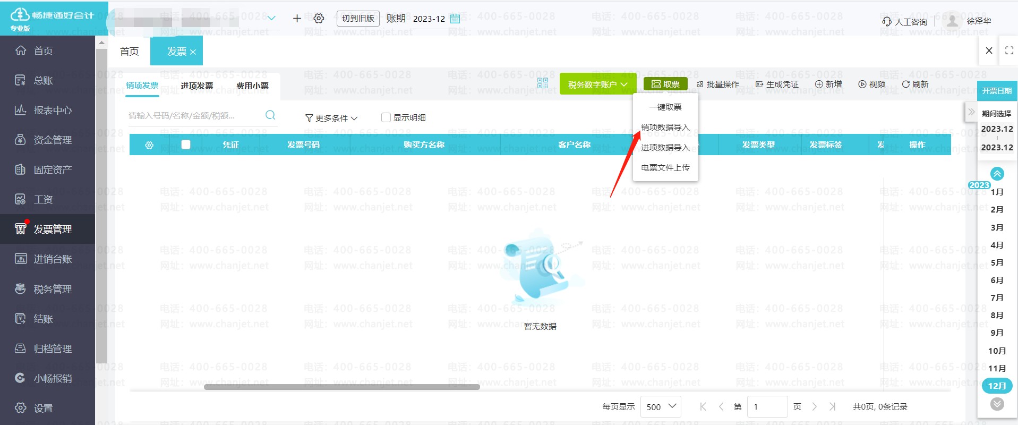
Task: Open the accounting period calendar icon
Action: pos(455,19)
